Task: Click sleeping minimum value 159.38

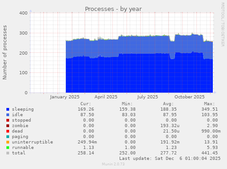Action: click(127, 109)
